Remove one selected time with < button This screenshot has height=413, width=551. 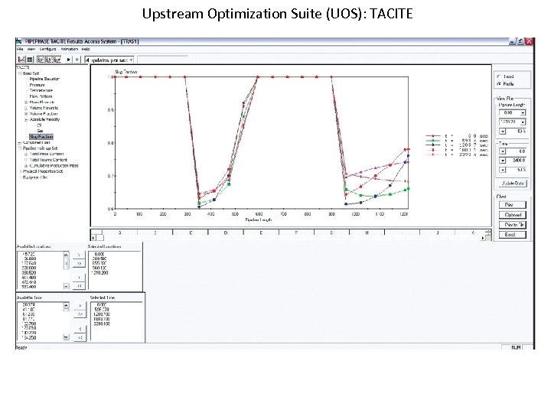[x=80, y=329]
